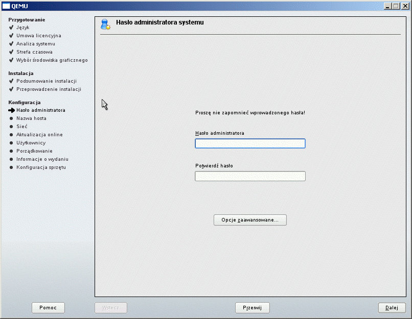The height and width of the screenshot is (319, 412).
Task: Open Opcje zaawansowane dialog
Action: 250,220
